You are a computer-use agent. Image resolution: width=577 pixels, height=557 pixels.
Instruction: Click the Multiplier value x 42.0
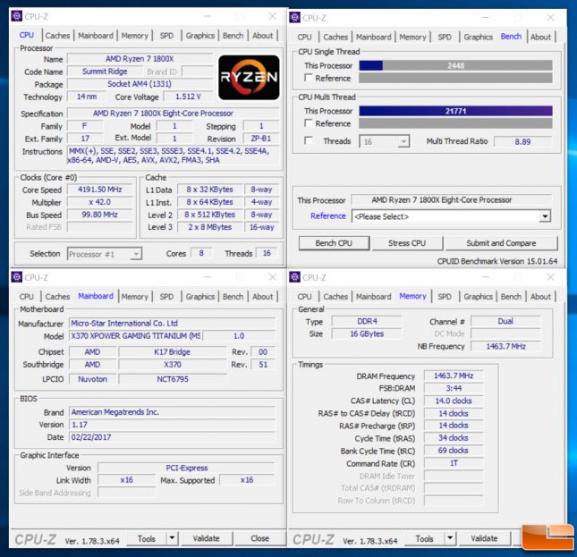(x=99, y=202)
